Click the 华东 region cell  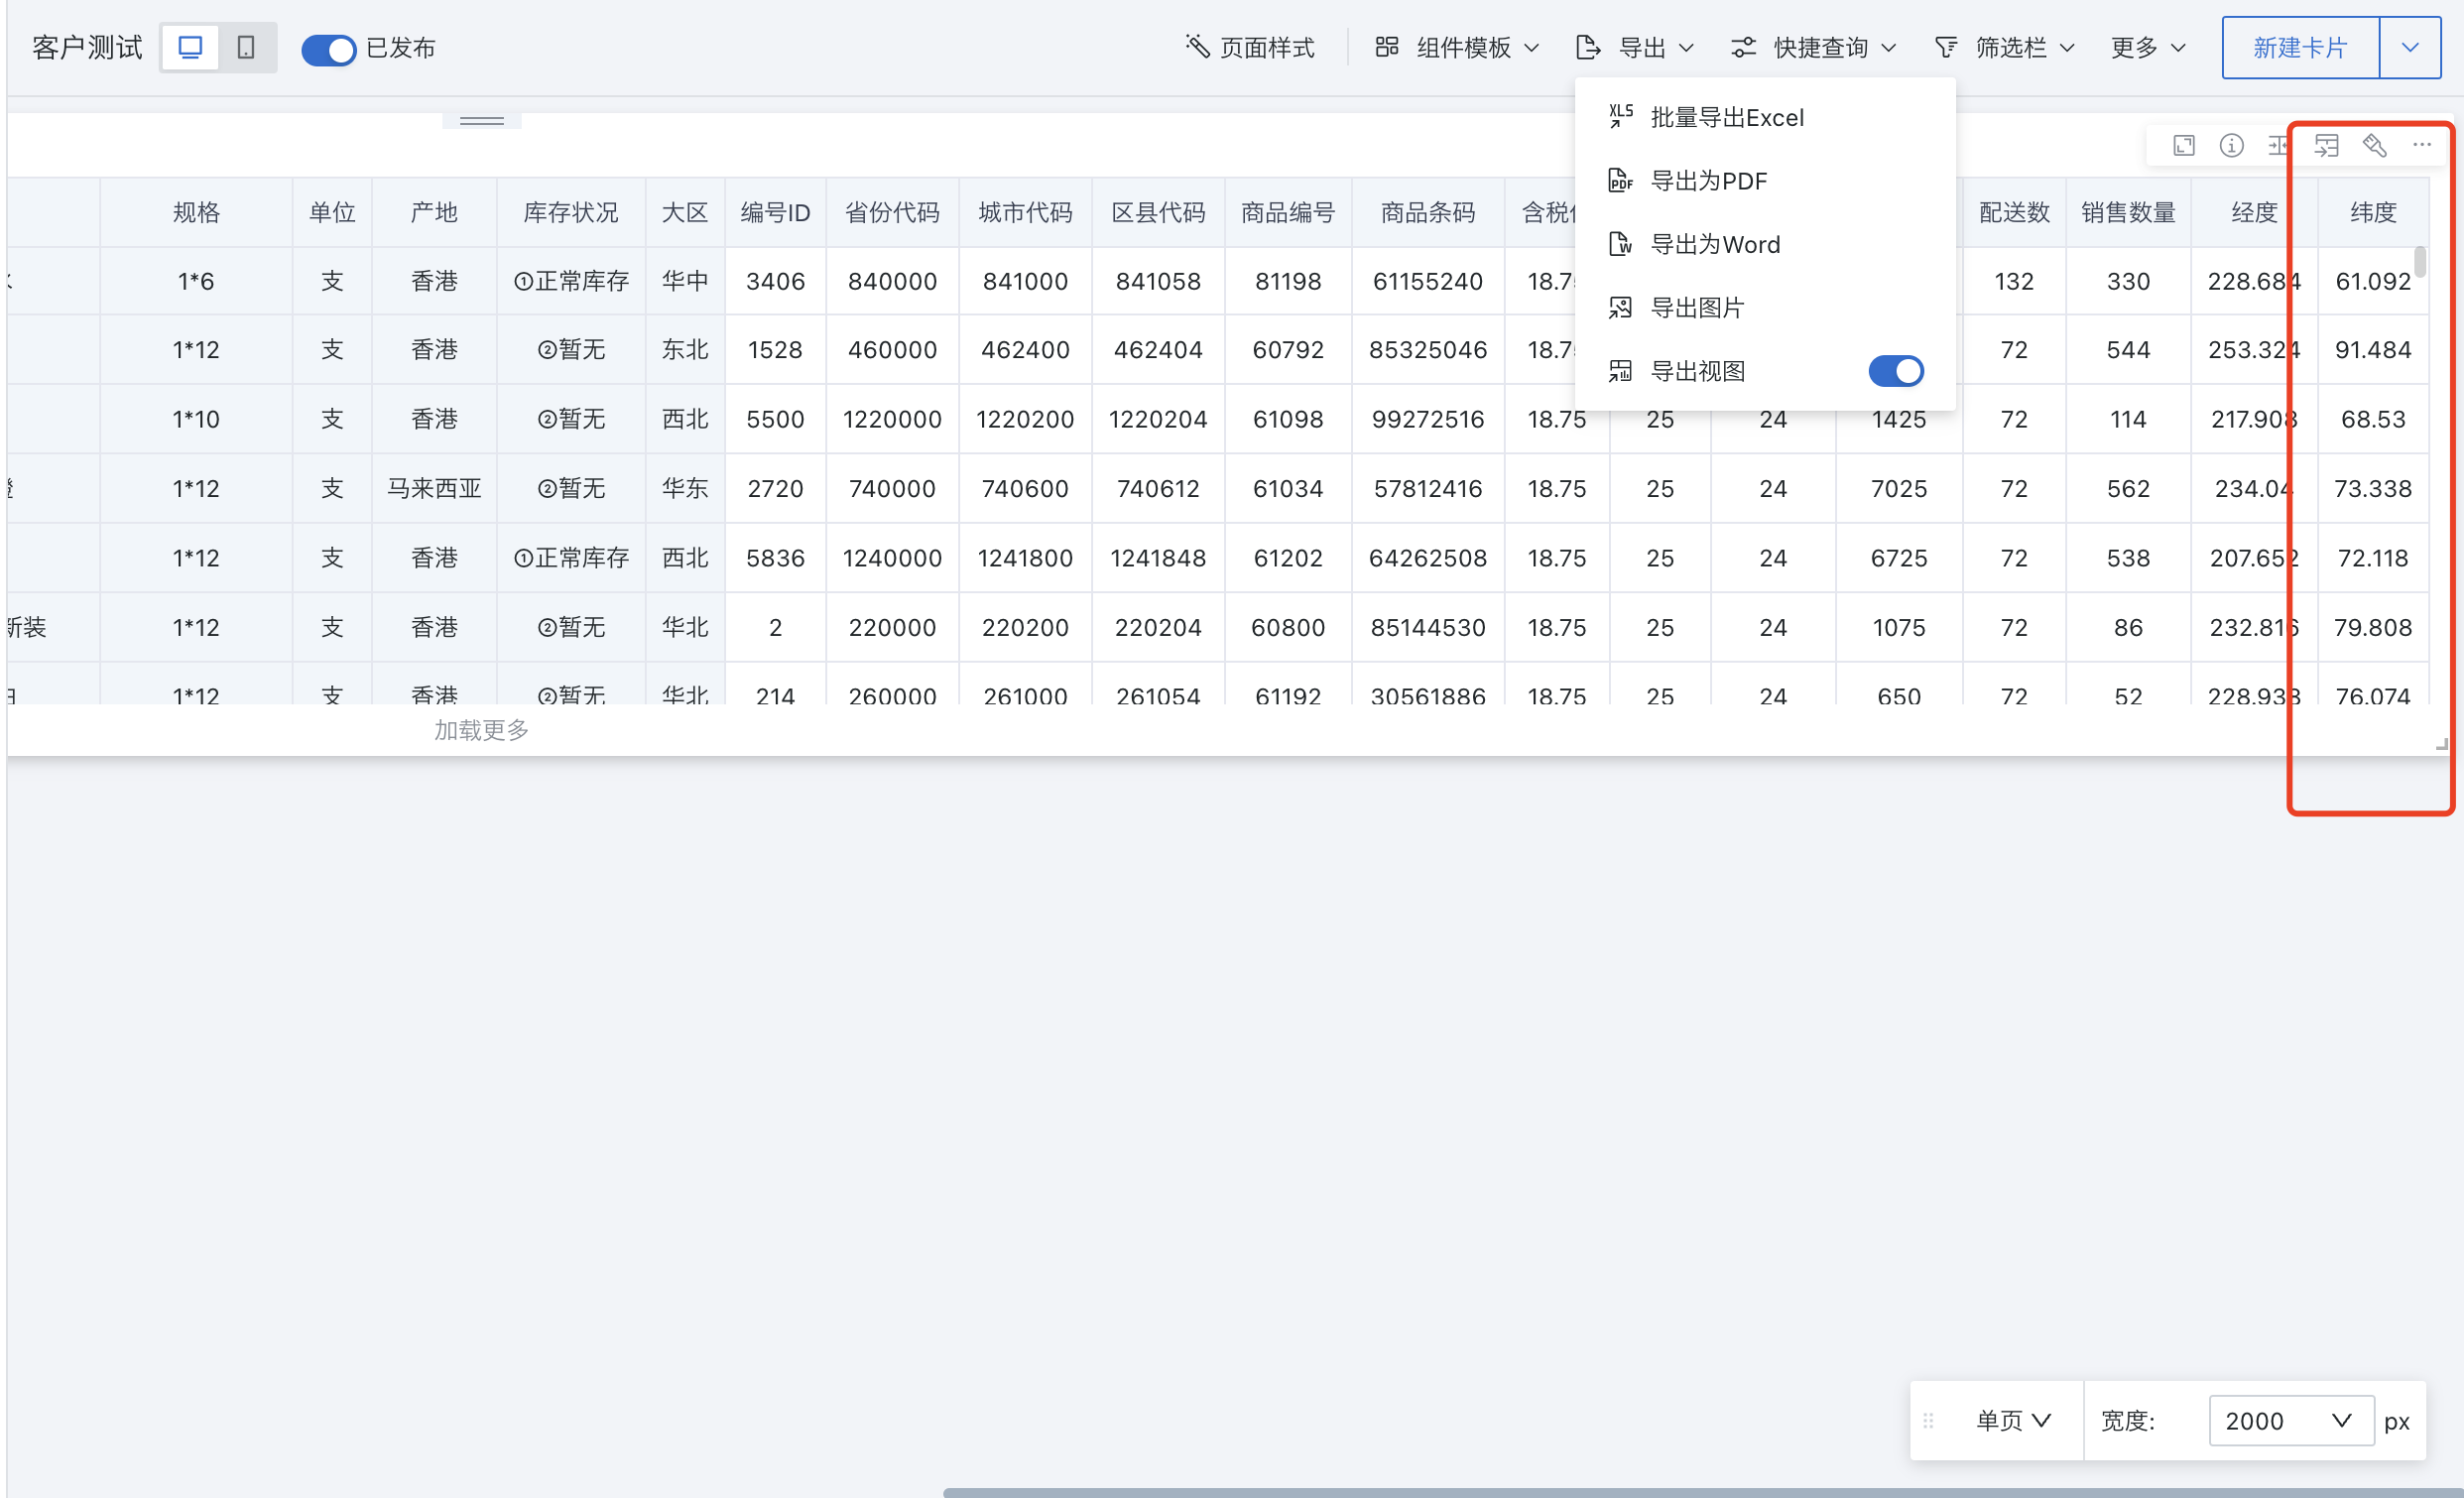point(685,488)
